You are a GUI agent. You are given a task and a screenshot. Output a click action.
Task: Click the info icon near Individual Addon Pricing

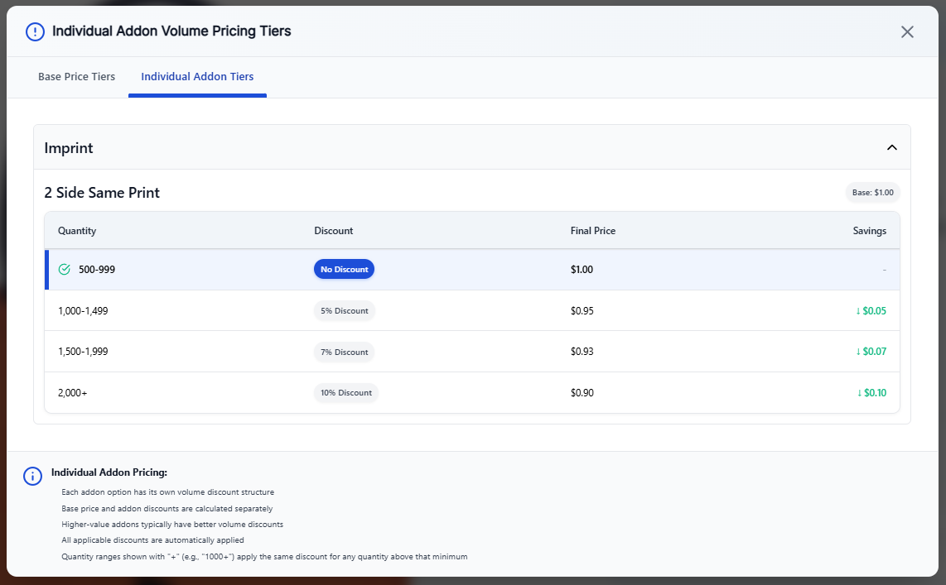(x=32, y=476)
